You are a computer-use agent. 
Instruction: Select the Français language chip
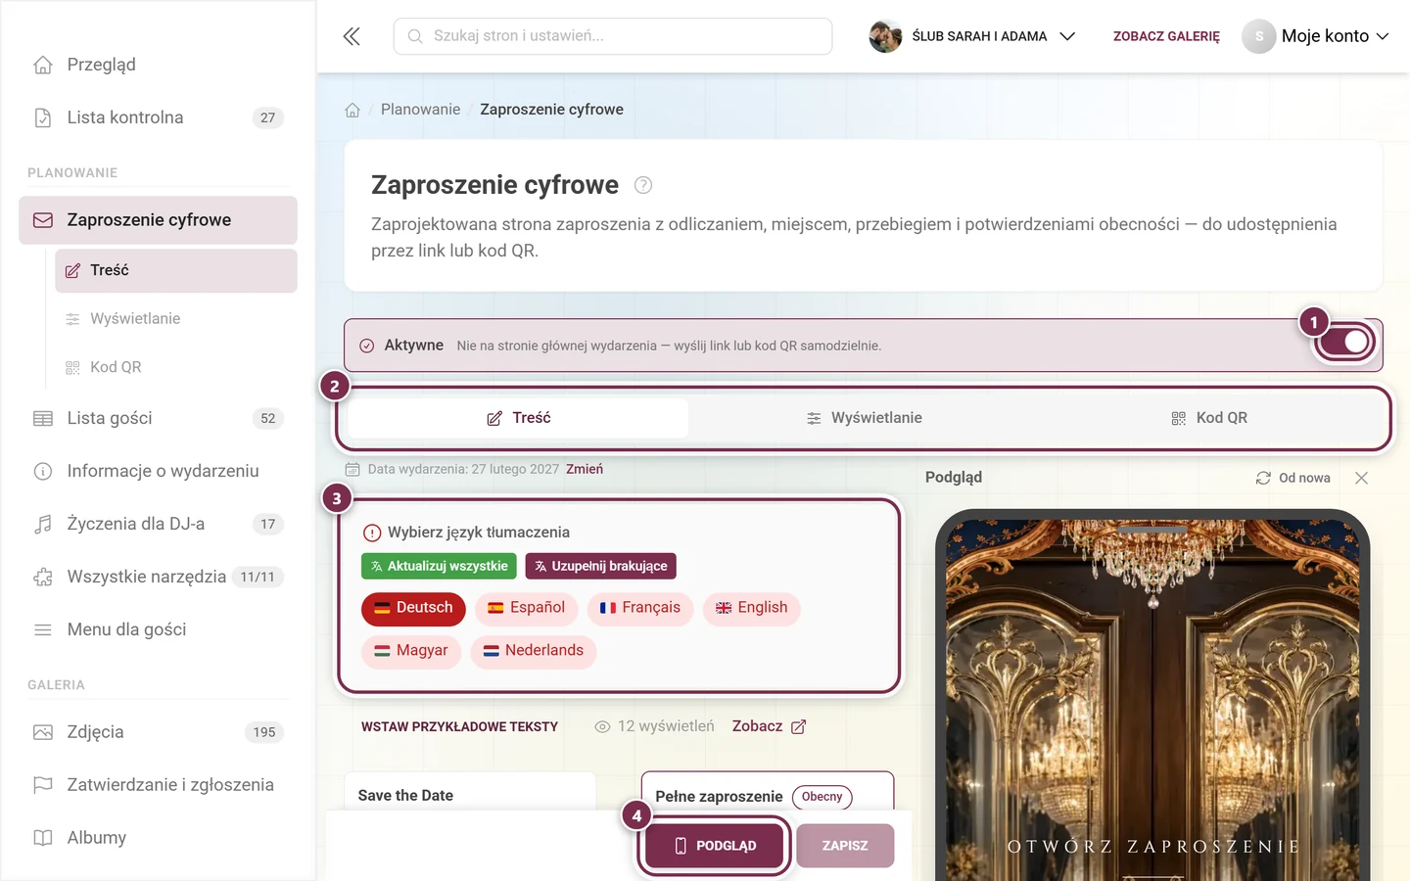(640, 608)
